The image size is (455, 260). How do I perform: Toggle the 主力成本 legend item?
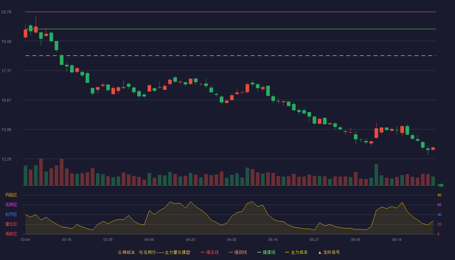click(x=296, y=252)
